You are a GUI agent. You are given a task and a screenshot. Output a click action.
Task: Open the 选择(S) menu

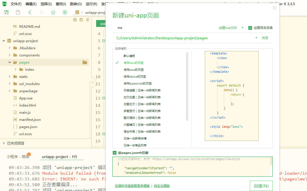46,4
